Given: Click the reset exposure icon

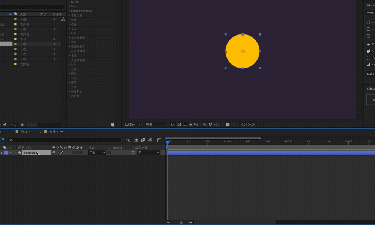Looking at the screenshot, I should tap(210, 124).
